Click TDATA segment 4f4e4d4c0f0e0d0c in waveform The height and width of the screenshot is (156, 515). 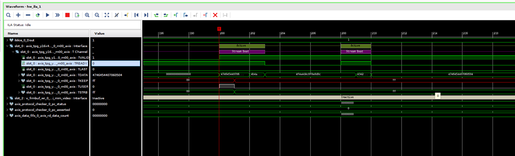[311, 74]
